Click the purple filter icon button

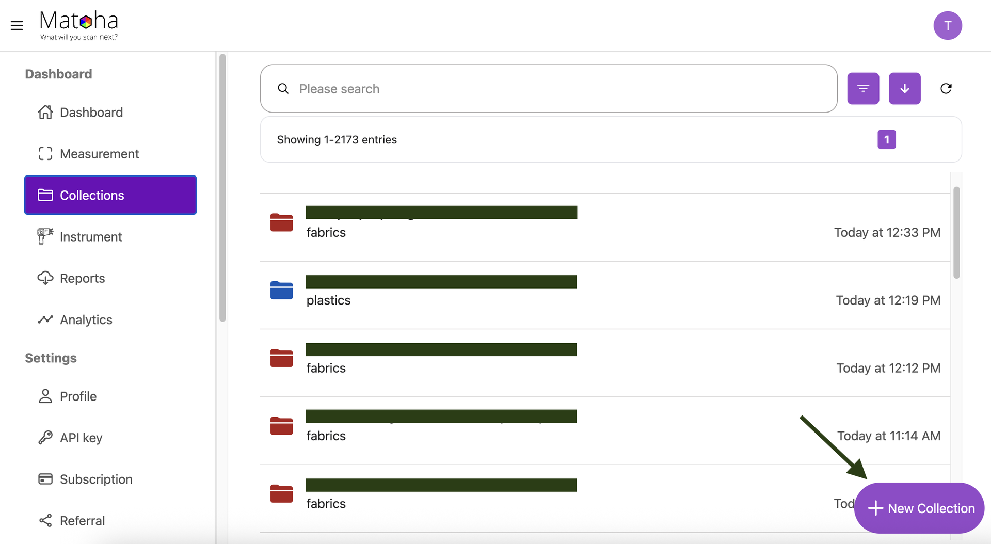click(x=863, y=89)
